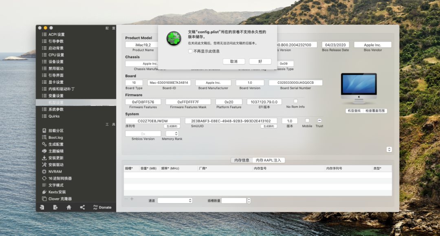Click the 显卡设置 sidebar icon
Viewport: 440px width, 236px height.
44,82
